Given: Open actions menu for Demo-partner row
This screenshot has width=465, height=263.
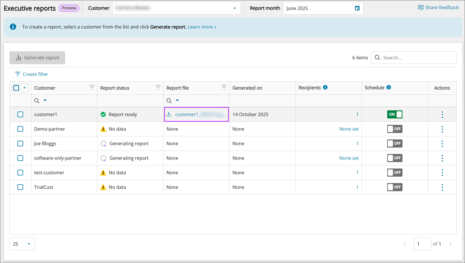Looking at the screenshot, I should coord(442,129).
